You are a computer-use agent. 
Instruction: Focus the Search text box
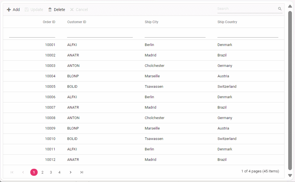247,9
